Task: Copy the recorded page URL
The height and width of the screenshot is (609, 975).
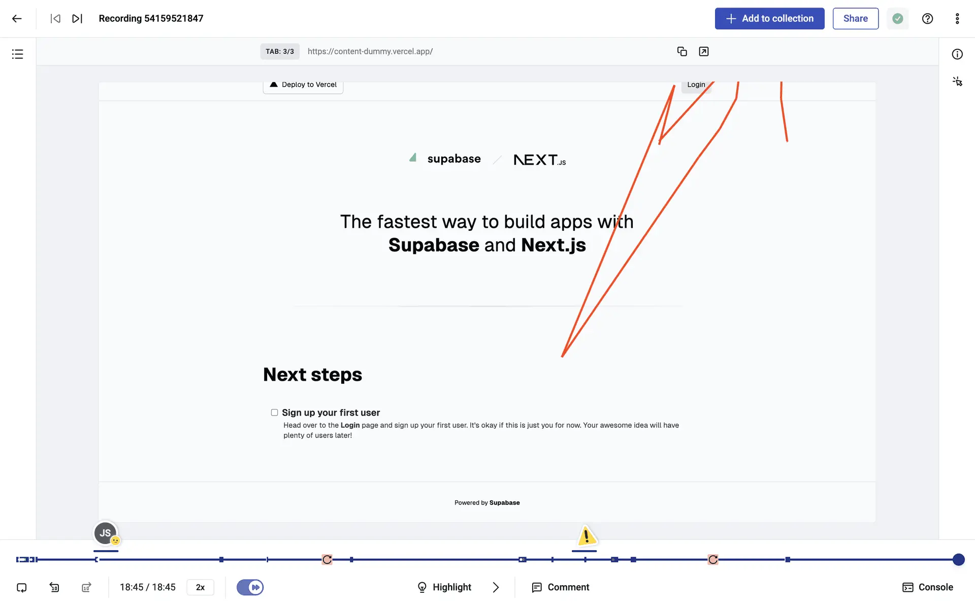Action: [682, 51]
